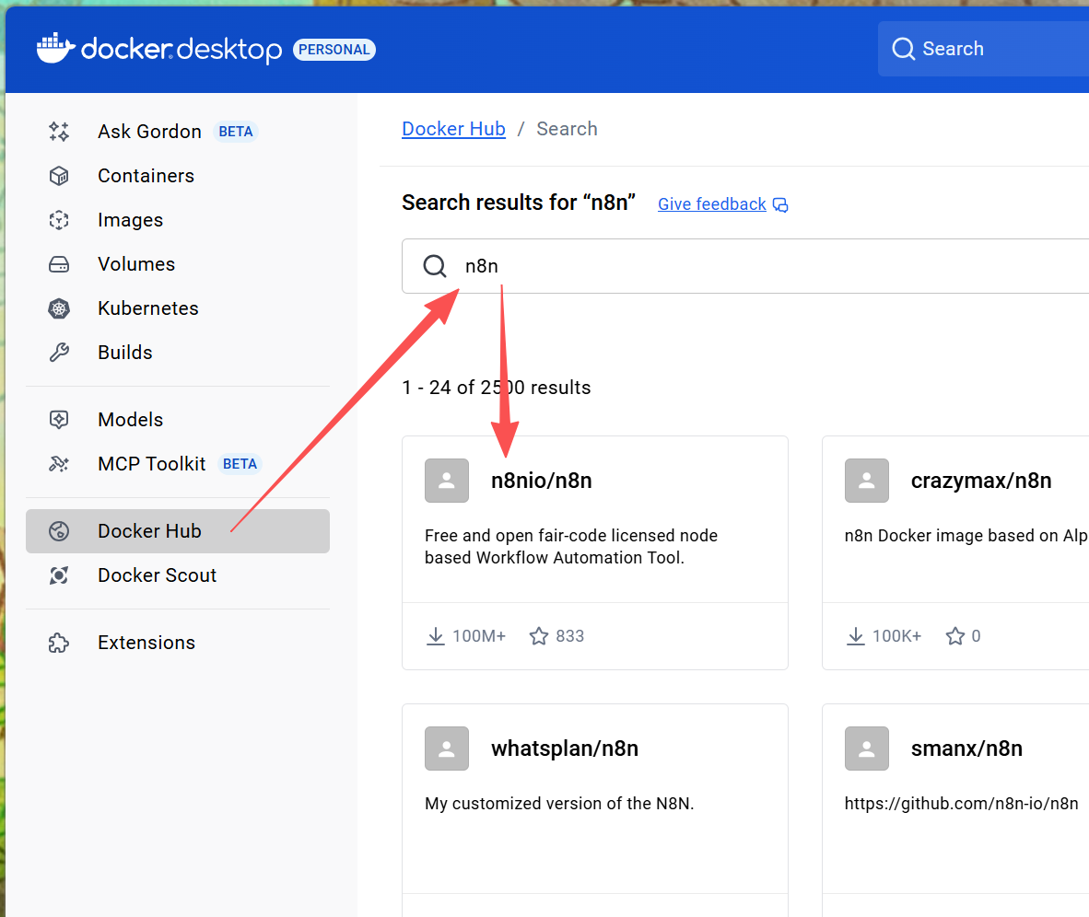
Task: Click the Extensions puzzle icon
Action: point(59,643)
